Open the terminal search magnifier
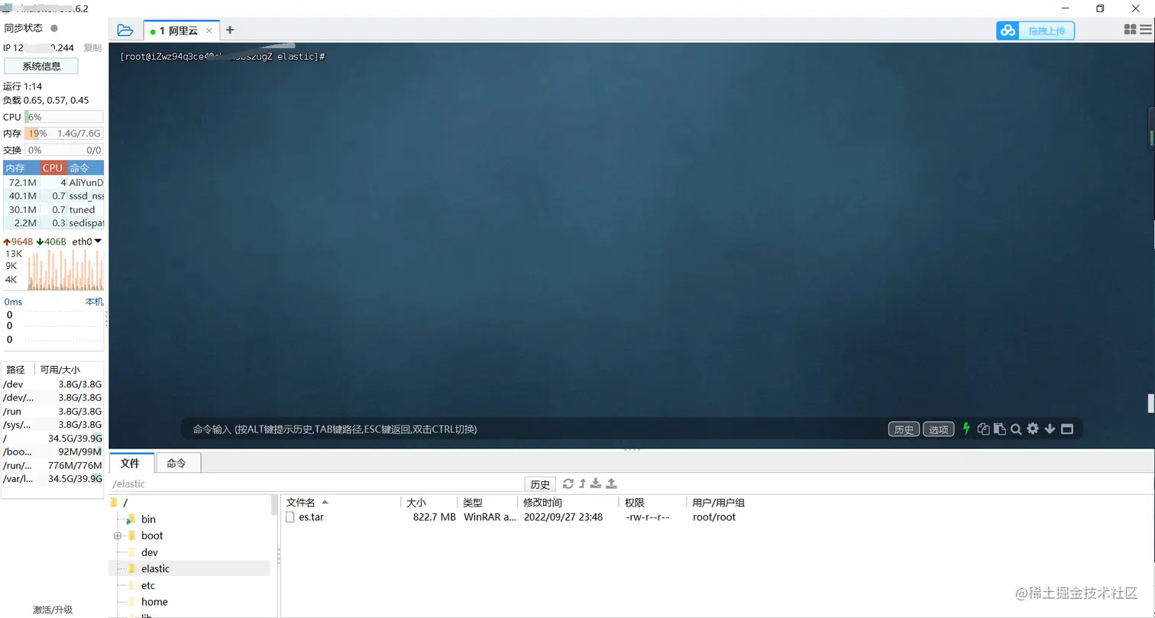The width and height of the screenshot is (1155, 618). pyautogui.click(x=1016, y=429)
